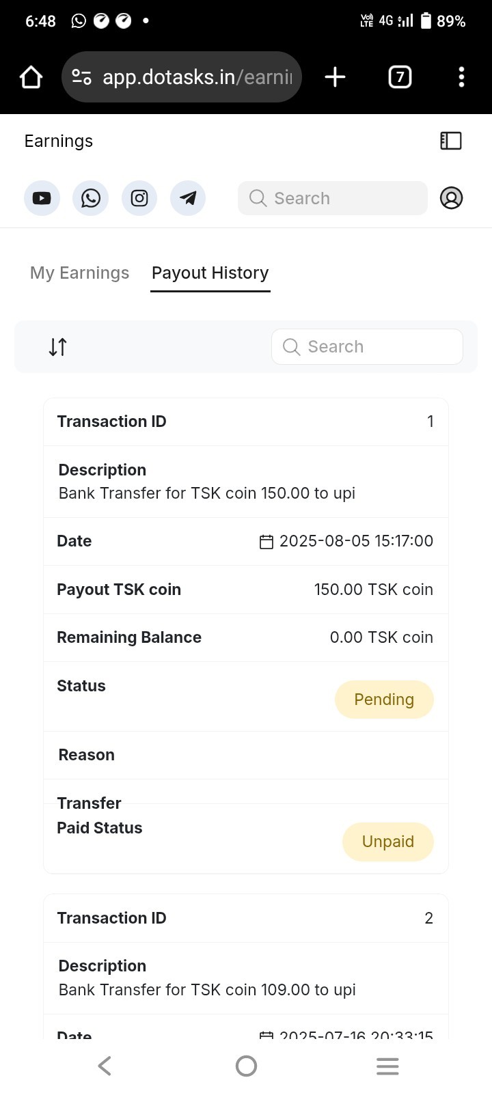Show the open tabs switcher
The image size is (492, 1093).
pyautogui.click(x=400, y=77)
